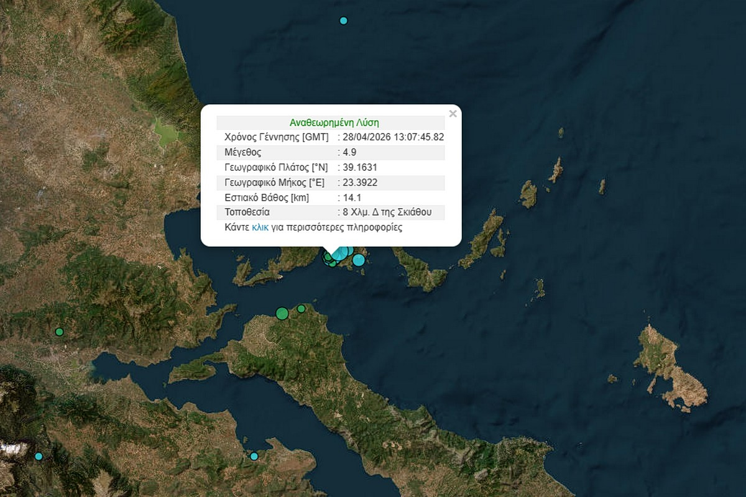The width and height of the screenshot is (746, 497).
Task: Select the lowest green marker in the Skiathos cluster
Action: 333,263
